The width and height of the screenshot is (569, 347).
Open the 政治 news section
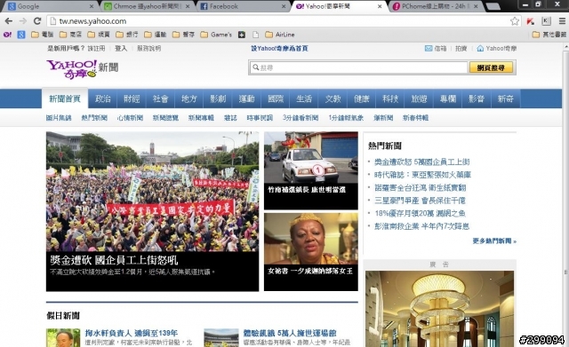103,99
